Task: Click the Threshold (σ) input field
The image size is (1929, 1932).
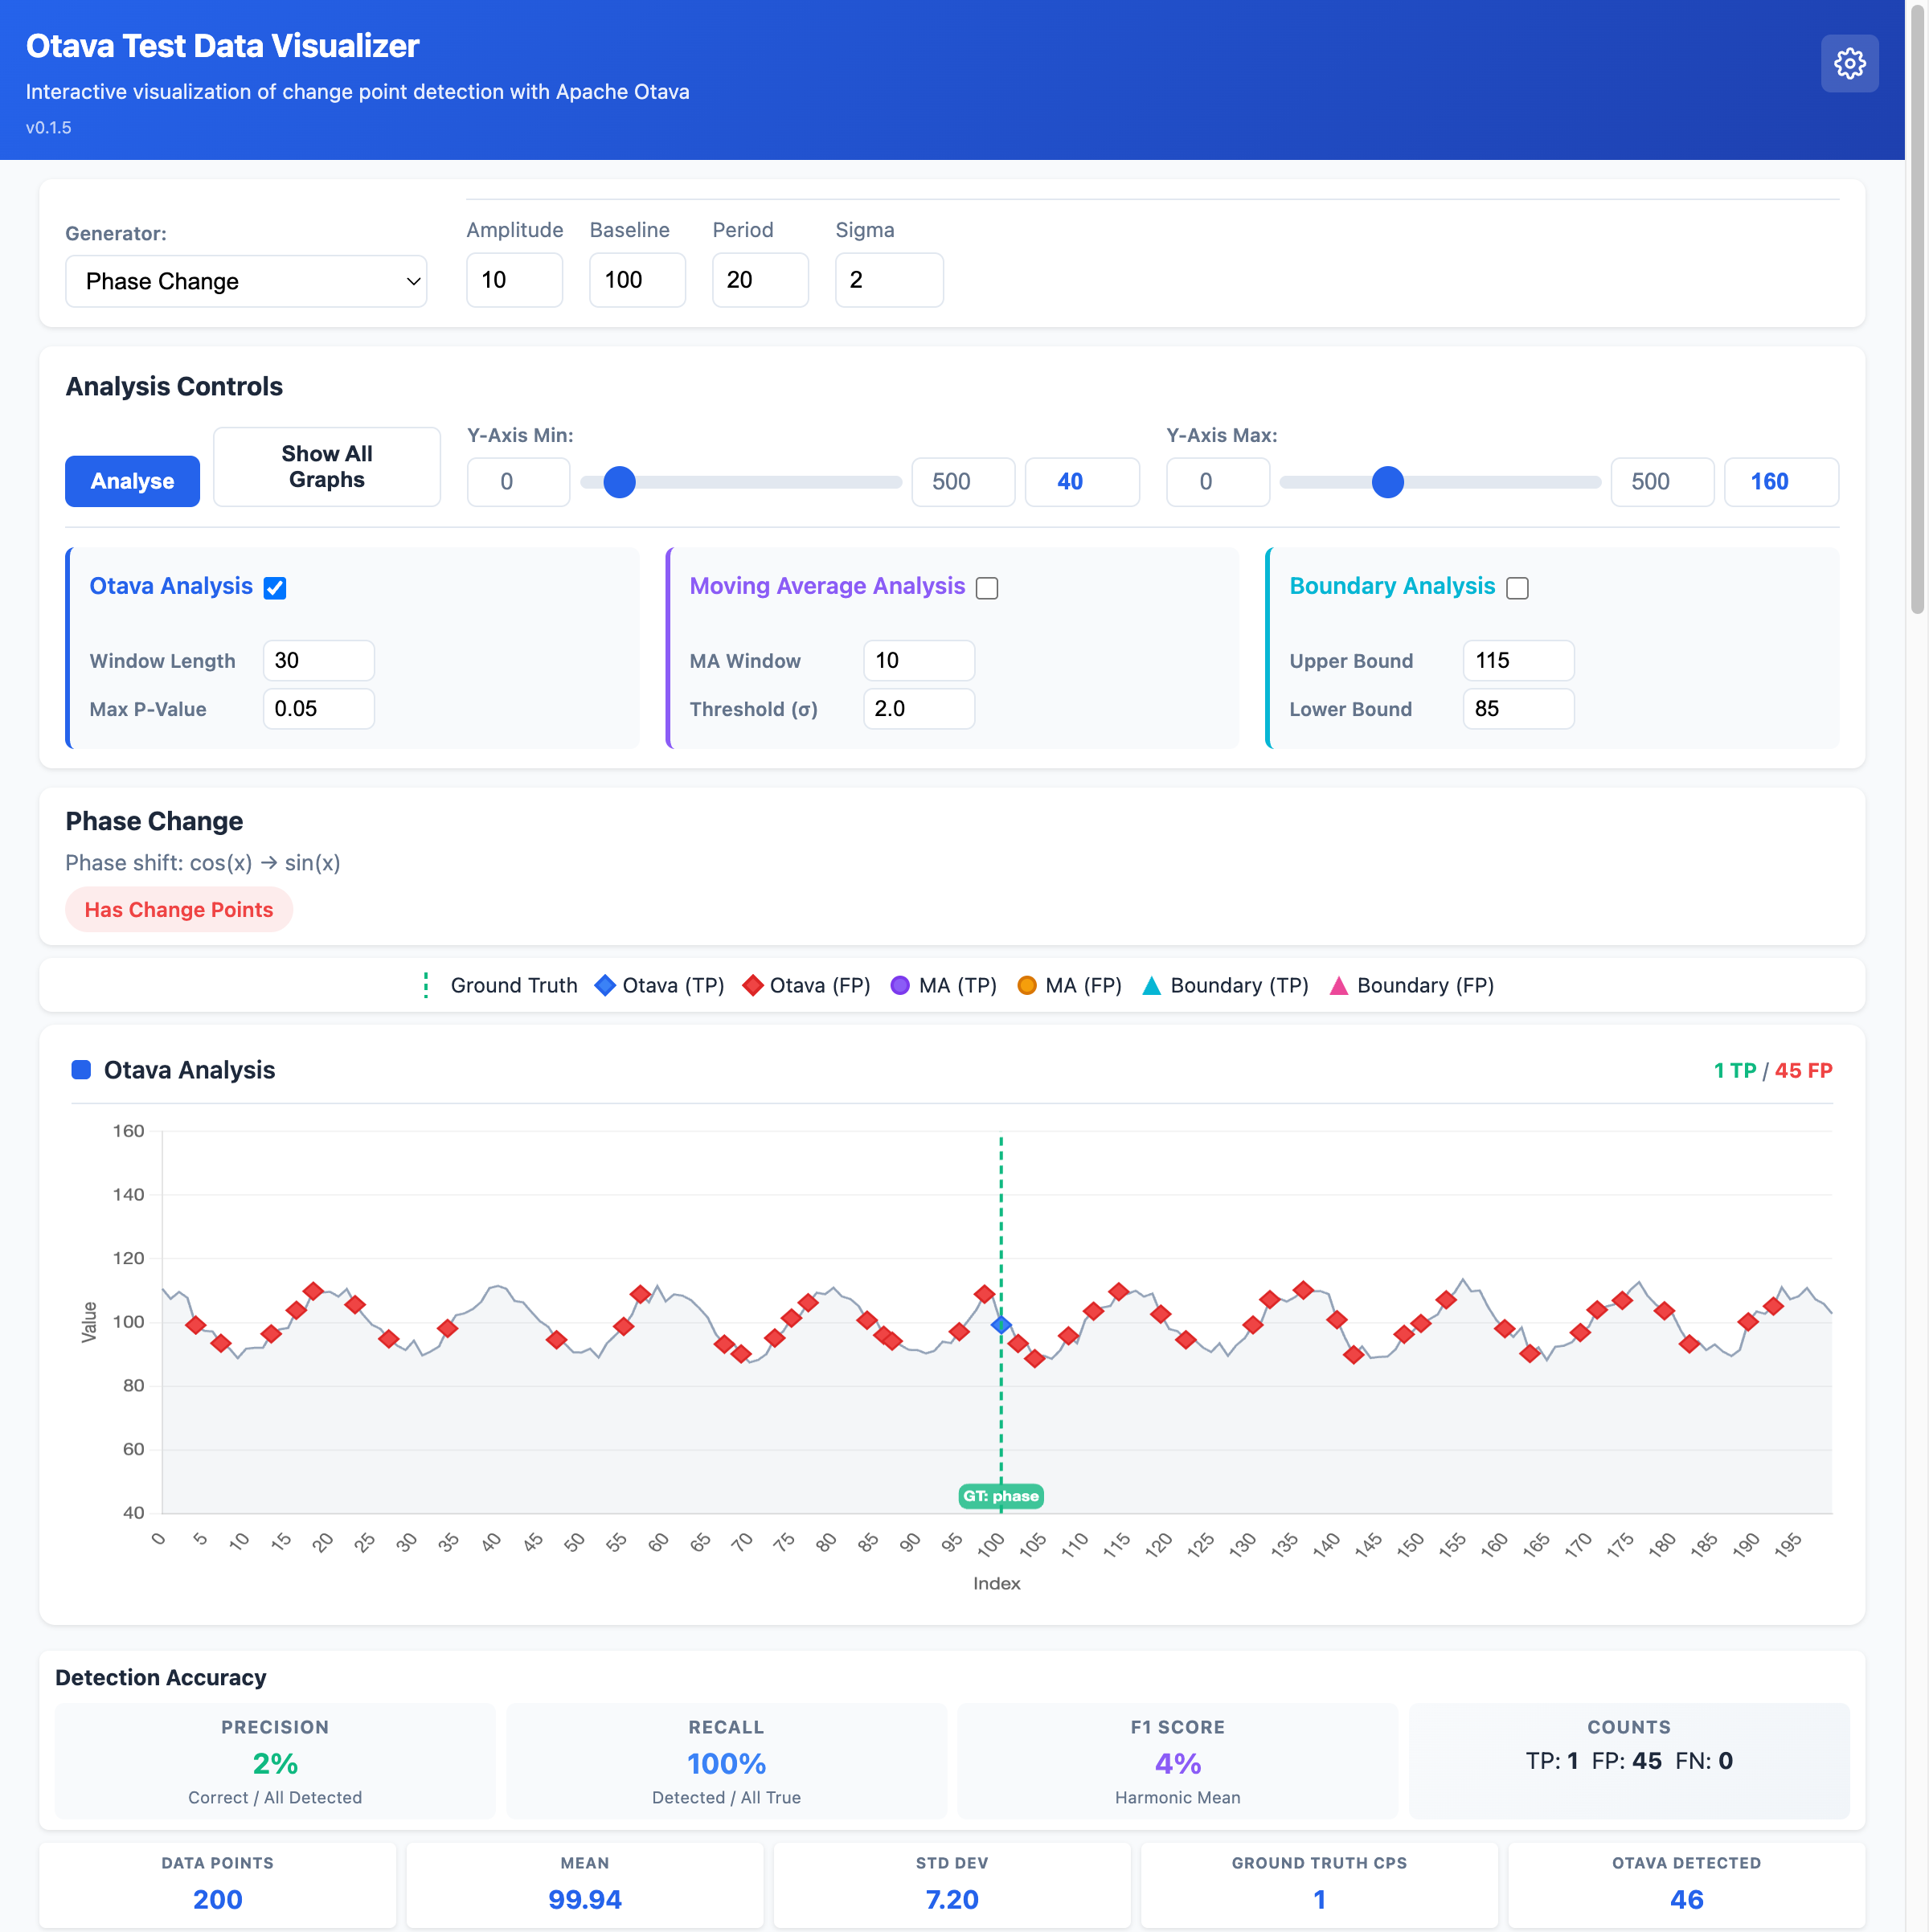Action: click(x=918, y=709)
